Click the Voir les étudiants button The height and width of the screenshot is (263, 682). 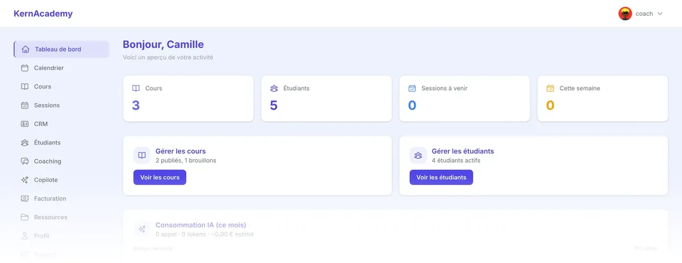(x=441, y=177)
